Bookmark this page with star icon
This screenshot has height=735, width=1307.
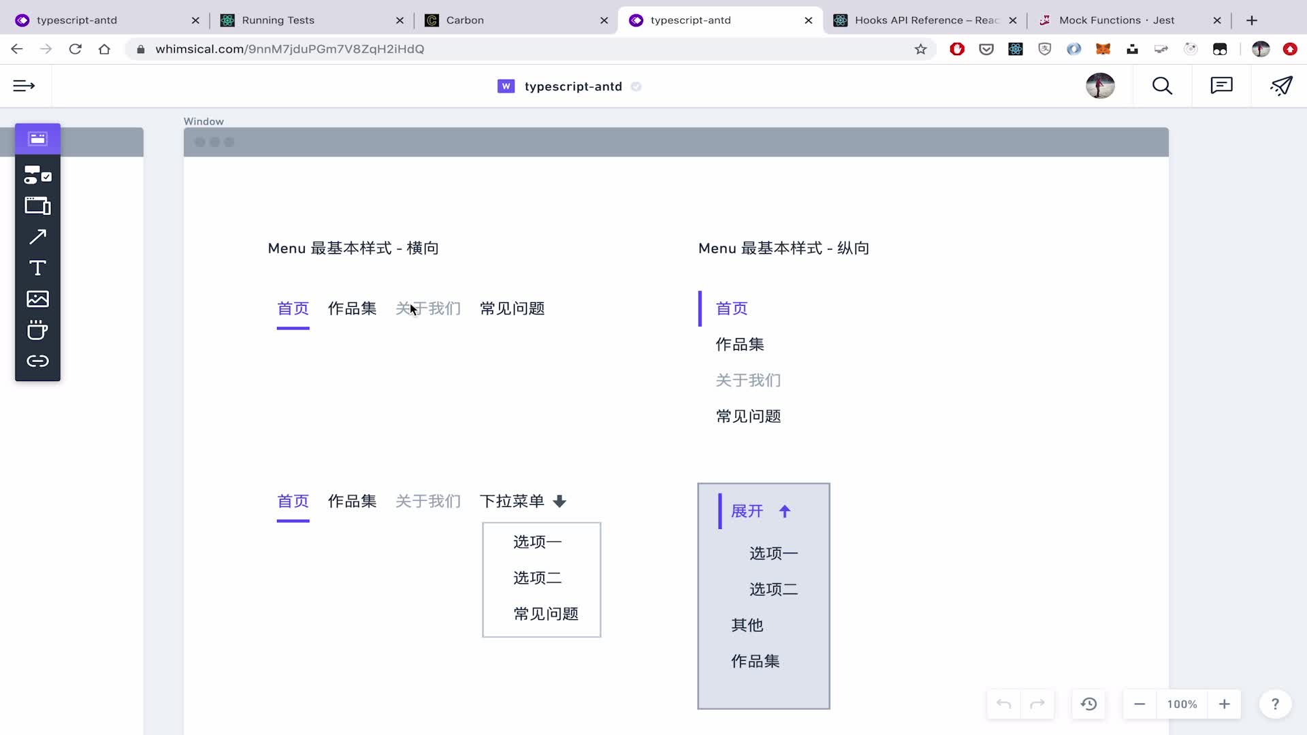920,49
